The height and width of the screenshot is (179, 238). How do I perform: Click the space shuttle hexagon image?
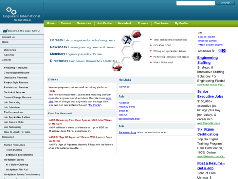137,56
